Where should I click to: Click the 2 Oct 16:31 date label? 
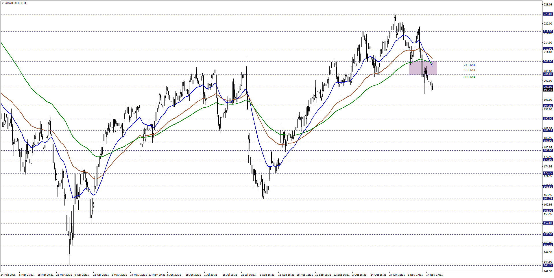(x=359, y=275)
